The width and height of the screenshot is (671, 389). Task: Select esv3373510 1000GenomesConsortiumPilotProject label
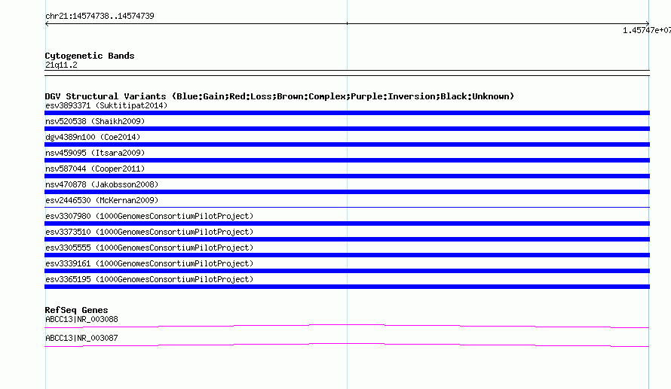(149, 232)
